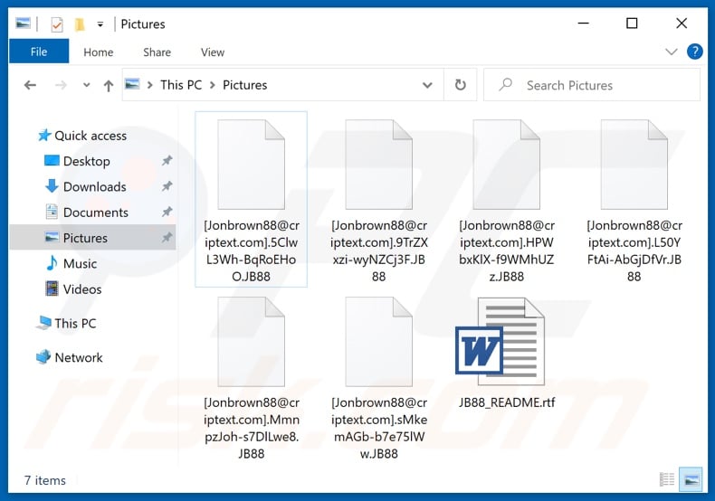Open Downloads in the navigation pane
715x501 pixels.
[94, 186]
